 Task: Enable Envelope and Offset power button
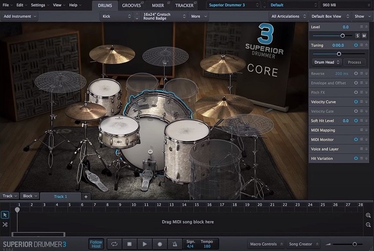356,83
